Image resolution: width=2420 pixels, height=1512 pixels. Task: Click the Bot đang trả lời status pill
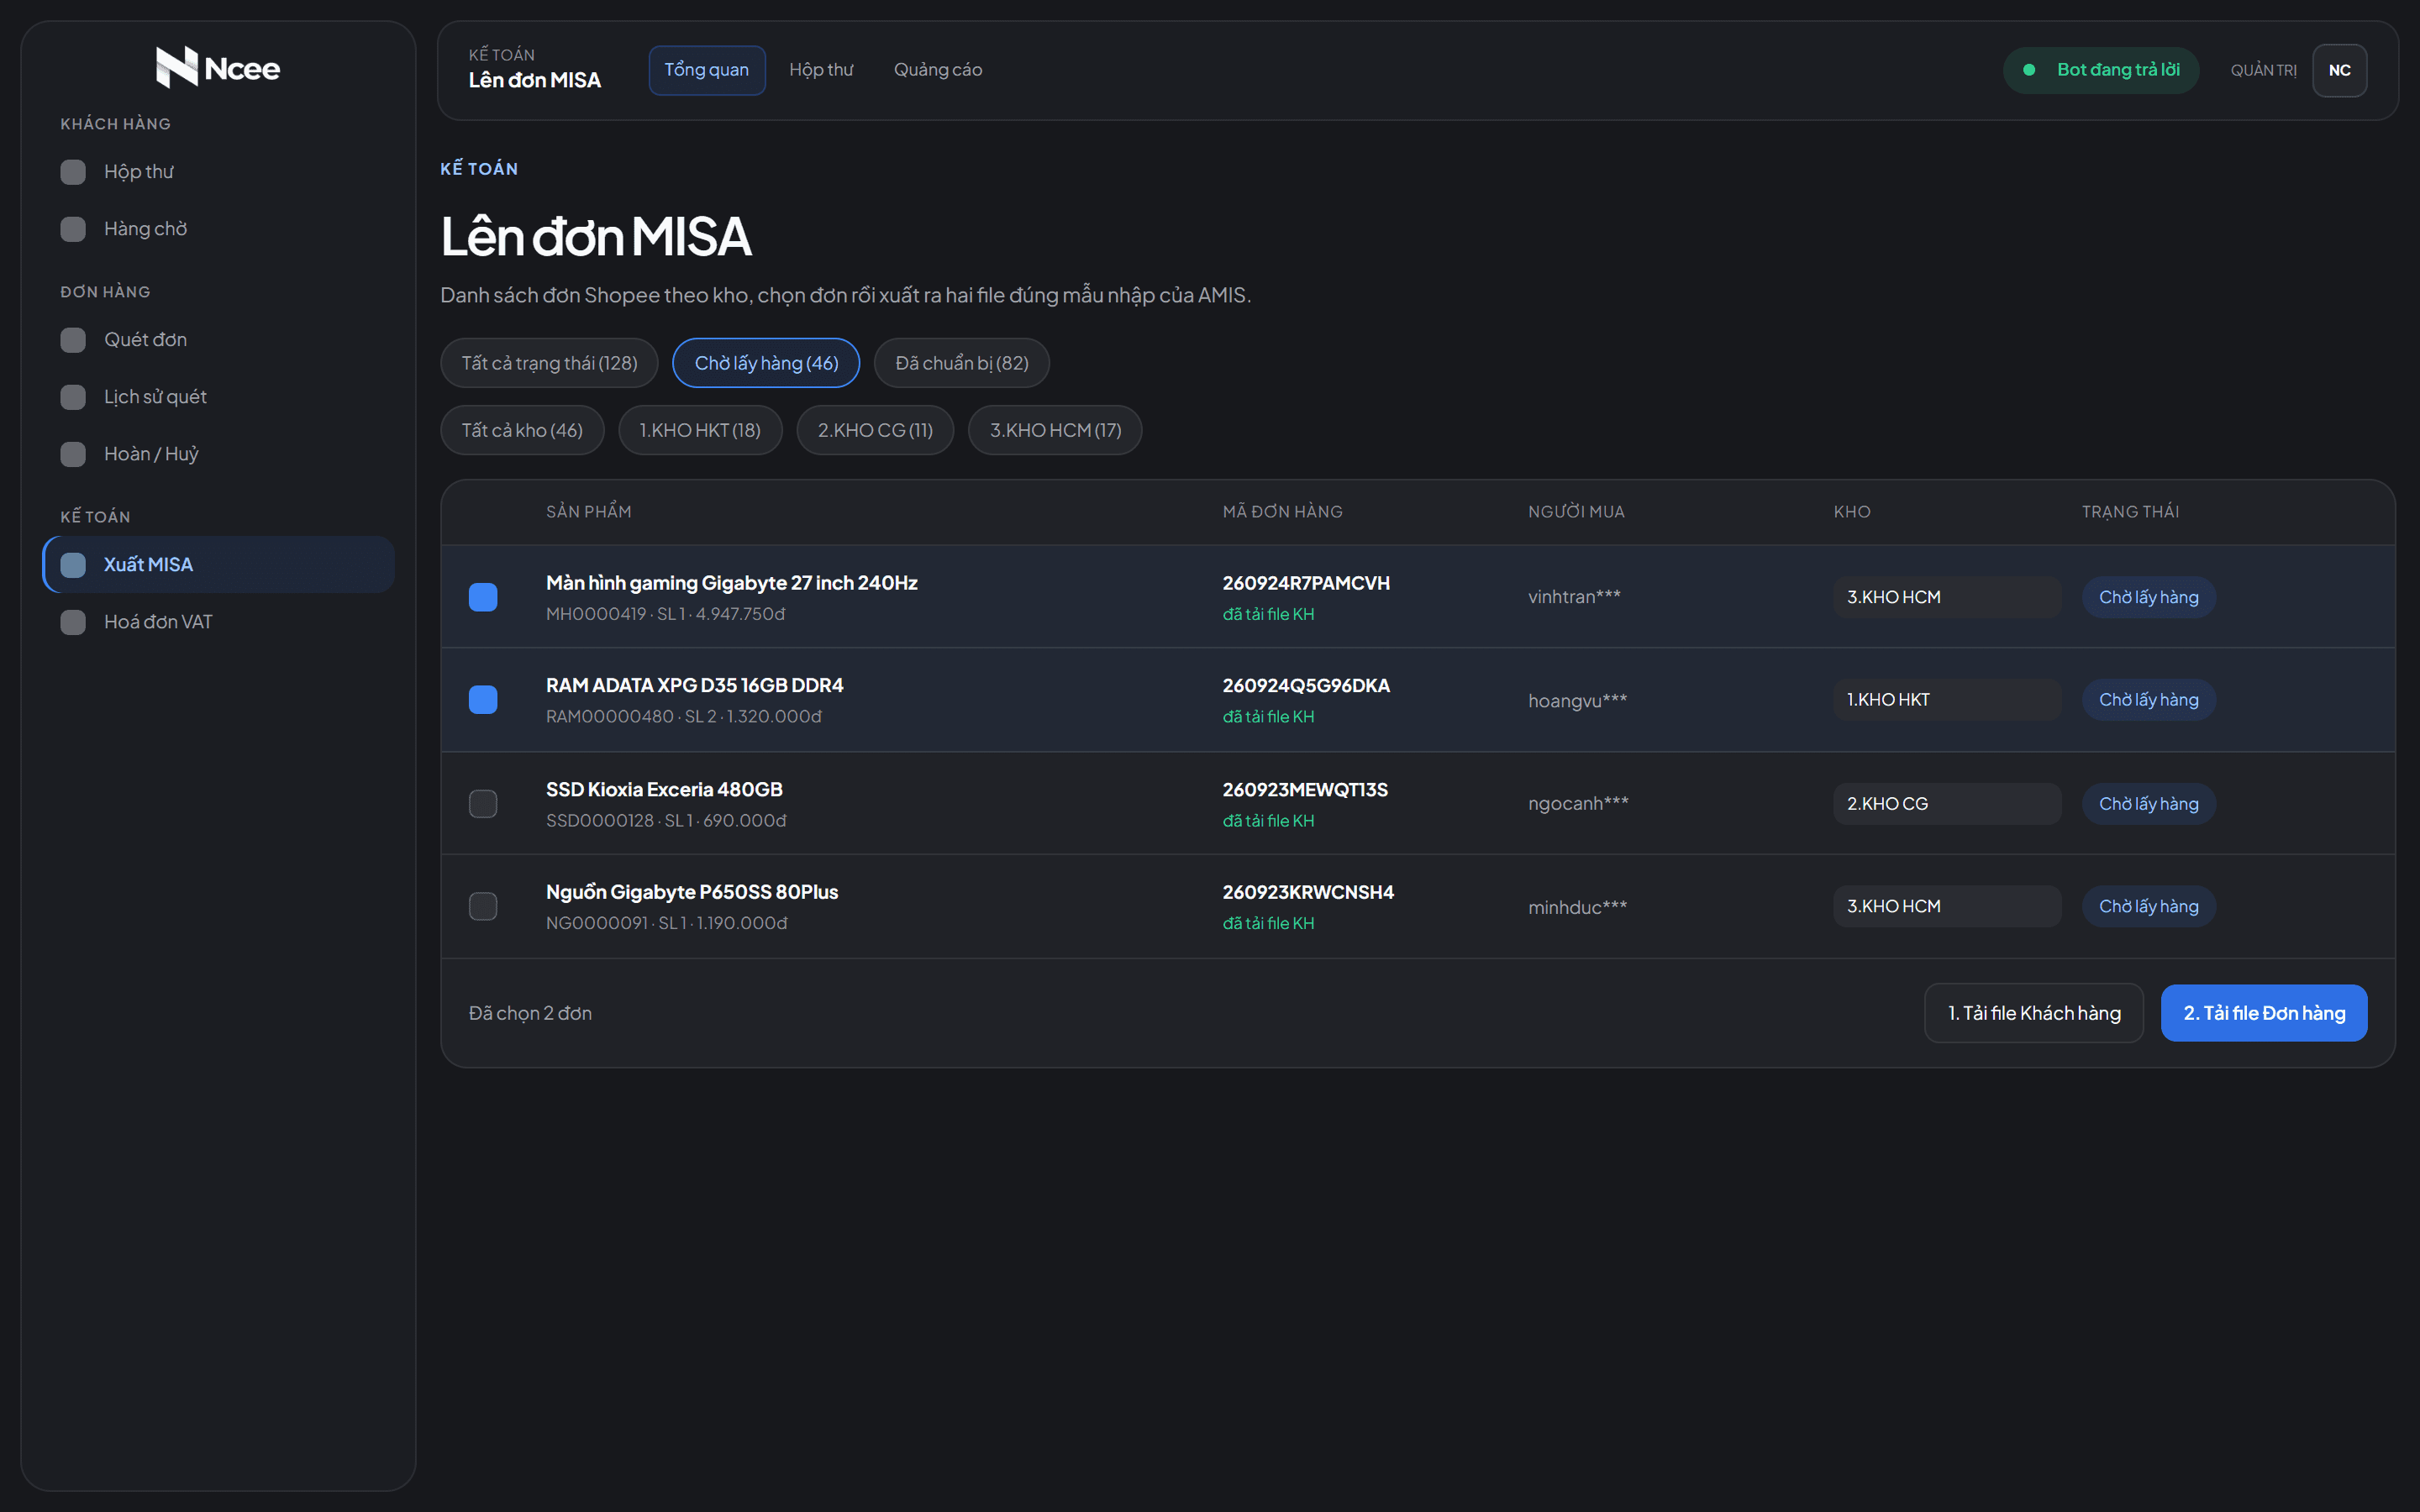click(2100, 70)
